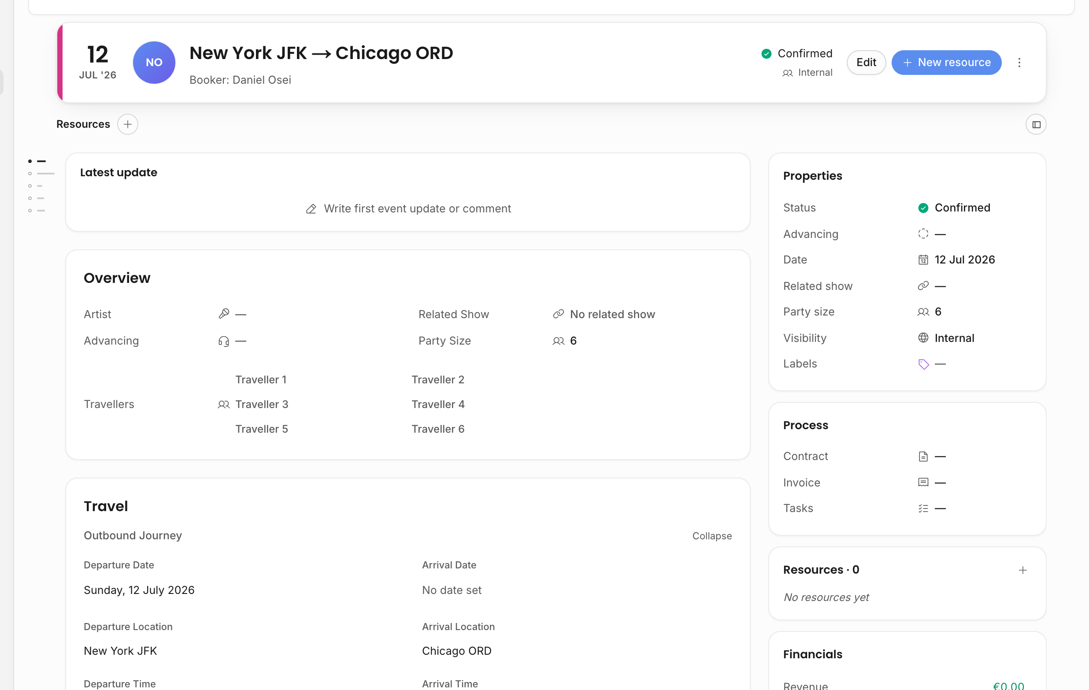Click Departure Date Sunday, 12 July 2026
1089x690 pixels.
coord(139,590)
